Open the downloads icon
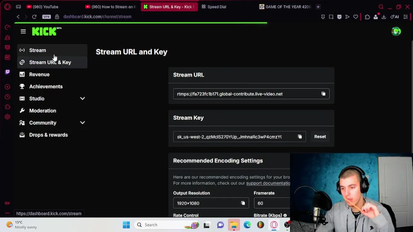This screenshot has width=413, height=232. click(x=384, y=17)
